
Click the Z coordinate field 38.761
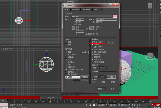pos(125,105)
